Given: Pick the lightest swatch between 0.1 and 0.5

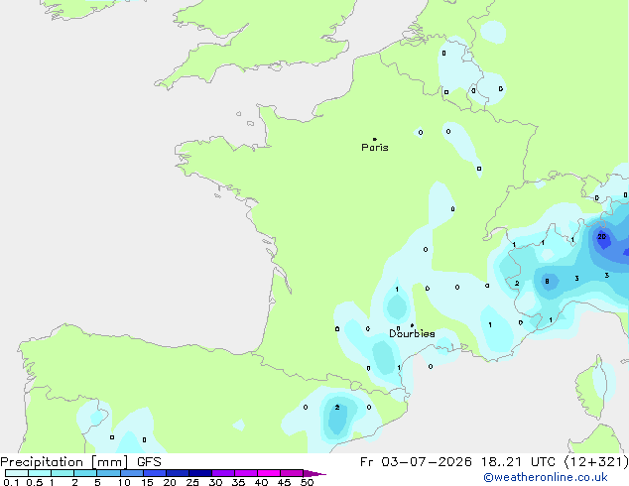Looking at the screenshot, I should [17, 473].
